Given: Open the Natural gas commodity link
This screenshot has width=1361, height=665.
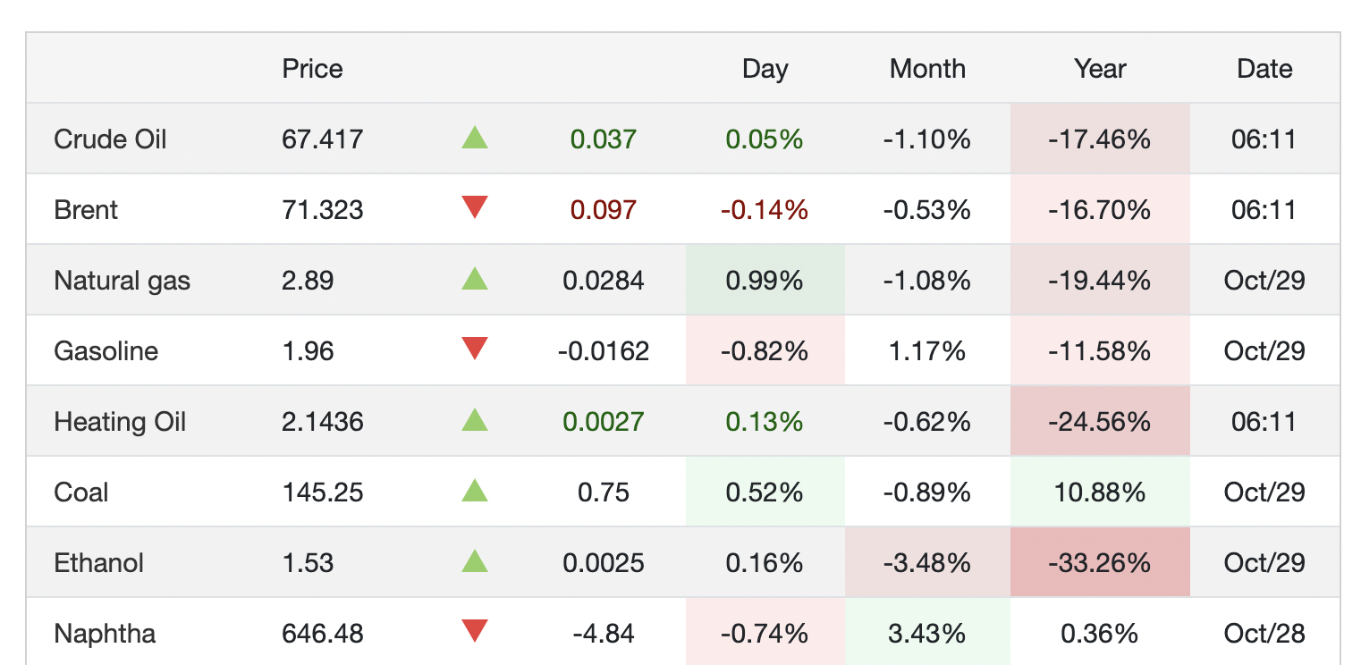Looking at the screenshot, I should coord(123,281).
